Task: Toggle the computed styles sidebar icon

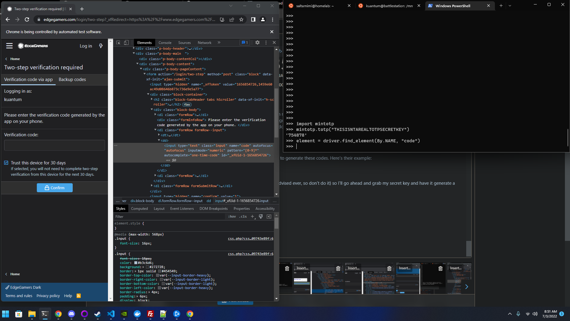Action: click(269, 217)
